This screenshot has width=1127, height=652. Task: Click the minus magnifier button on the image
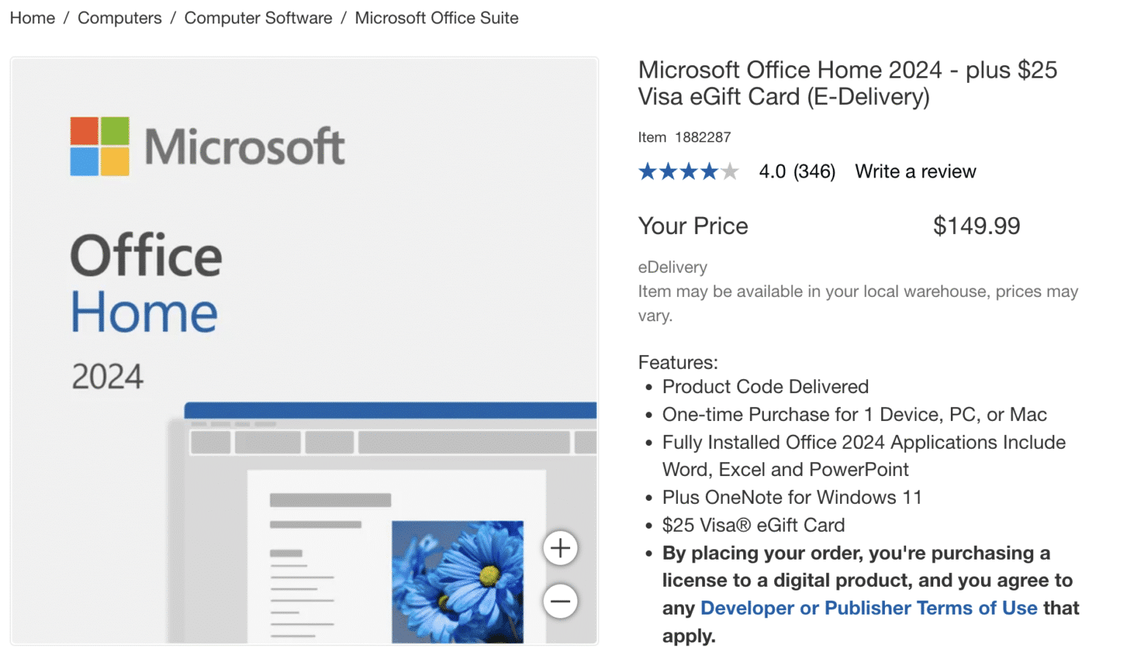pos(560,601)
